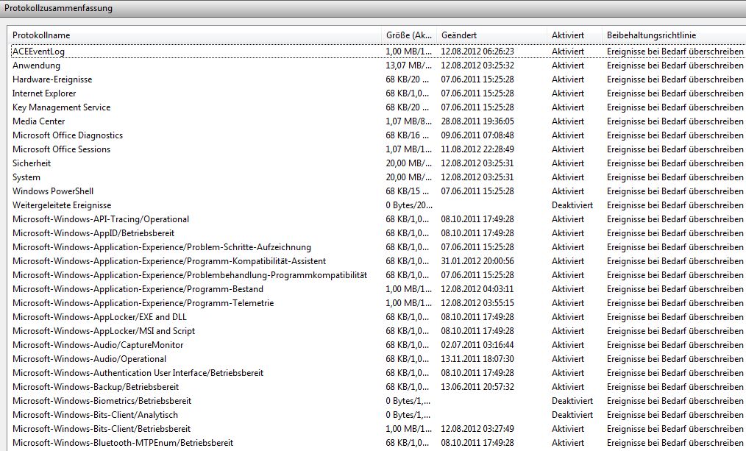Viewport: 746px width, 451px height.
Task: Click retention policy text of ACEEventLog row
Action: pos(675,52)
